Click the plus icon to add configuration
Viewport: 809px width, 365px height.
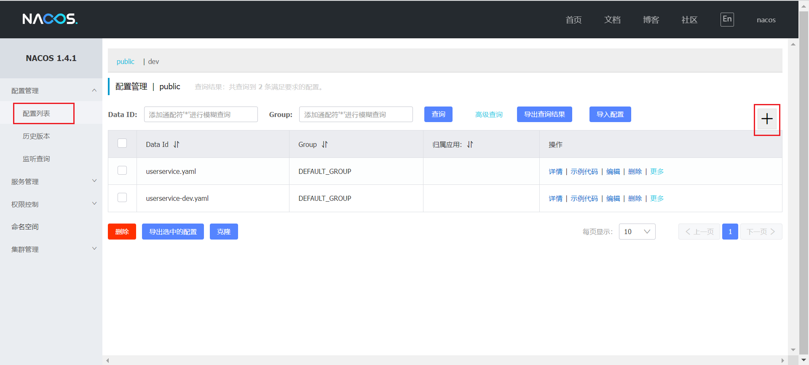click(x=766, y=119)
